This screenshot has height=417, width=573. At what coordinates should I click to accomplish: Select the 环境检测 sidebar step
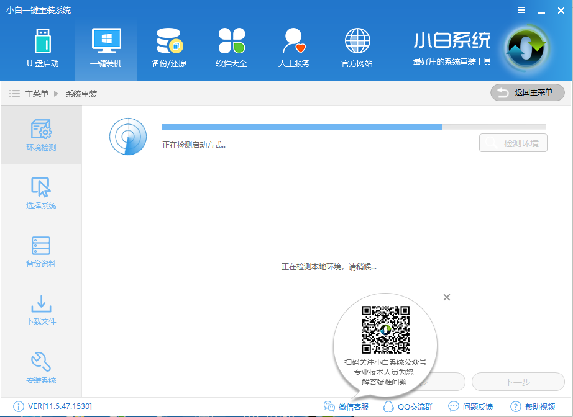(41, 135)
